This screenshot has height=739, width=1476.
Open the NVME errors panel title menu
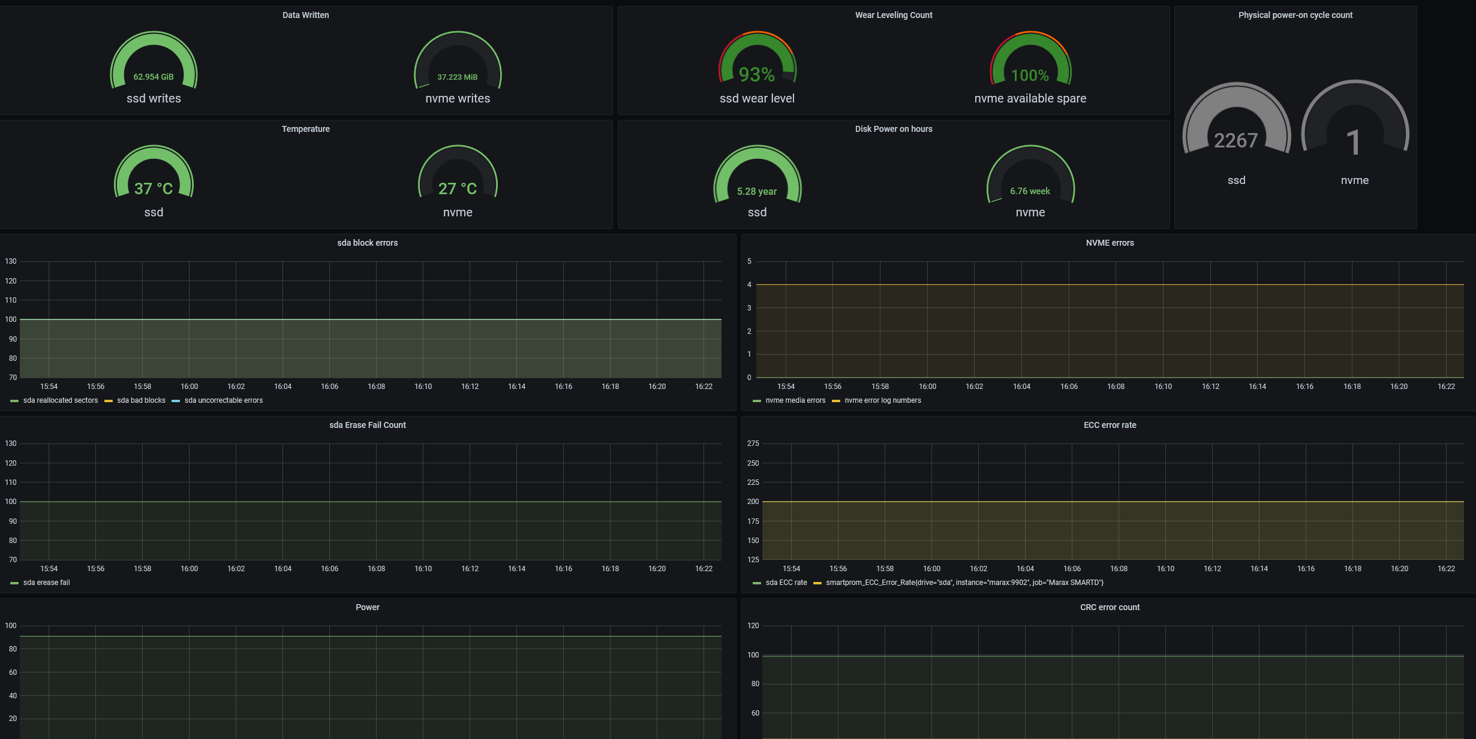tap(1109, 243)
